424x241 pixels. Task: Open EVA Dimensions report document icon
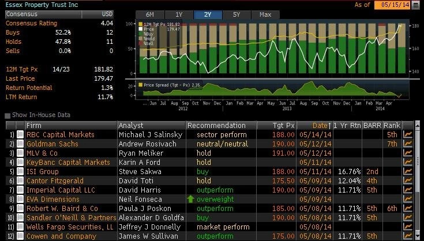pos(20,199)
